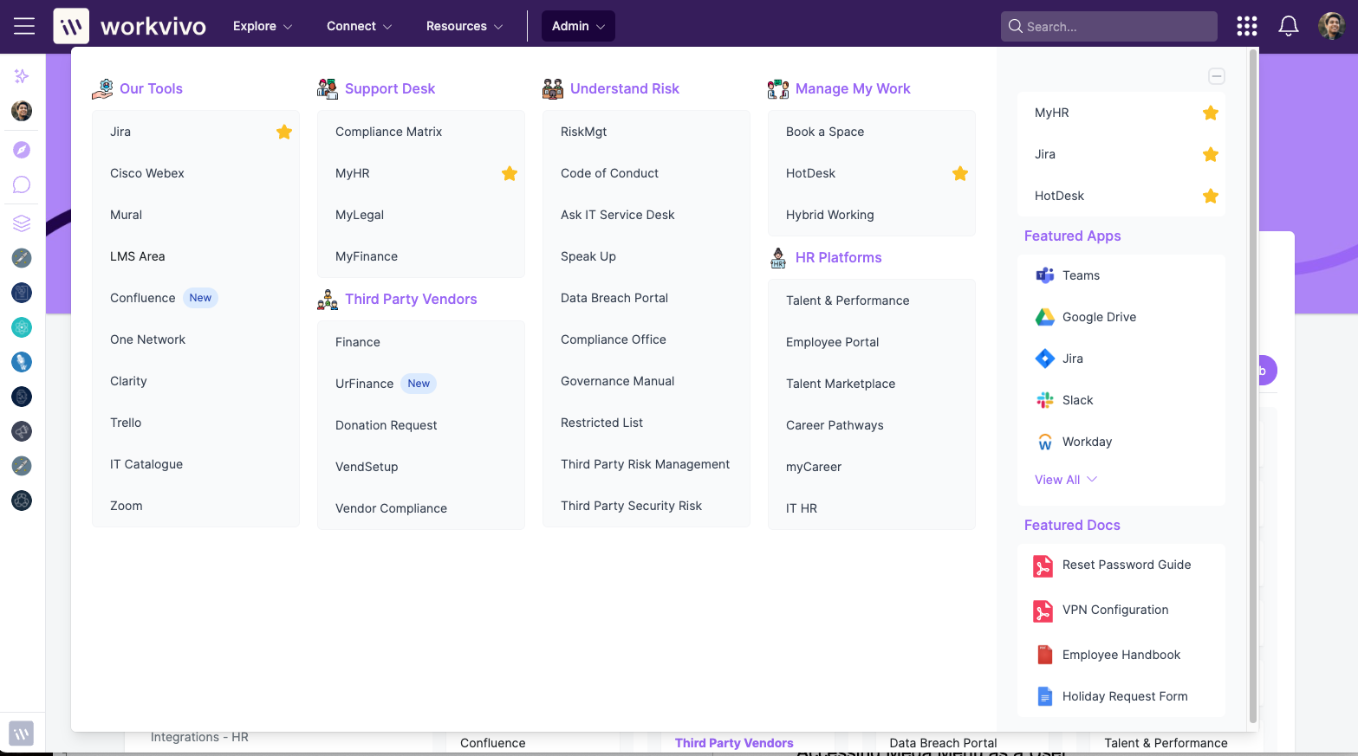Open the Explore menu

coord(262,26)
